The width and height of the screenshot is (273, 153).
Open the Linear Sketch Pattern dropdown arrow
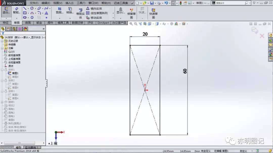pos(113,13)
